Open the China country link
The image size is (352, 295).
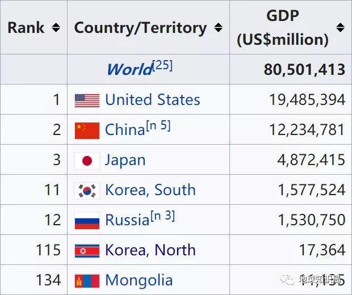tap(125, 130)
